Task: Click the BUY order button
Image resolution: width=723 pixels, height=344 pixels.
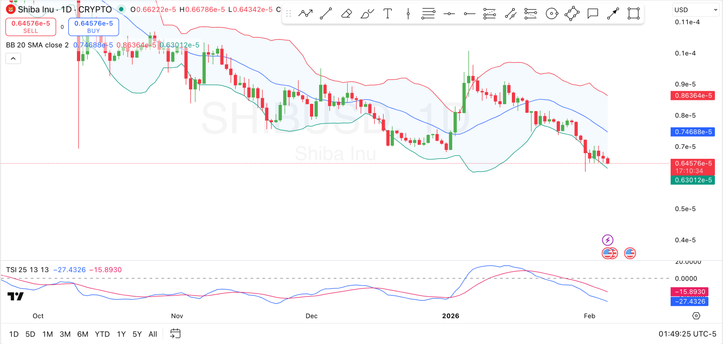Action: point(94,26)
